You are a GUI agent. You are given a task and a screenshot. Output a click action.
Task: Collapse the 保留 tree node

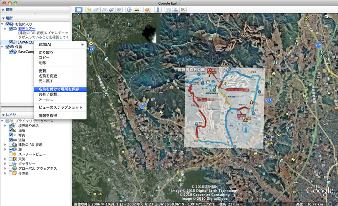point(2,47)
